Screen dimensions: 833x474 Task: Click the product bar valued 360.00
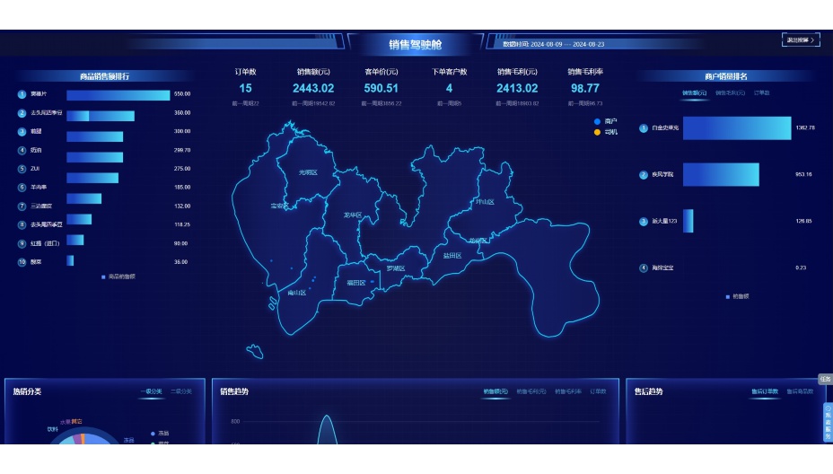pos(101,116)
